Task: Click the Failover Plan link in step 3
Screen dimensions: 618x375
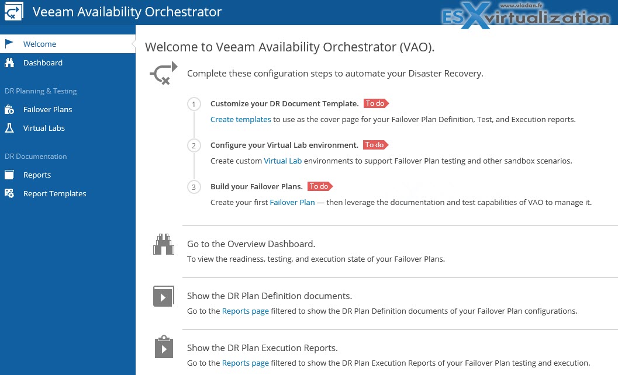Action: point(292,202)
